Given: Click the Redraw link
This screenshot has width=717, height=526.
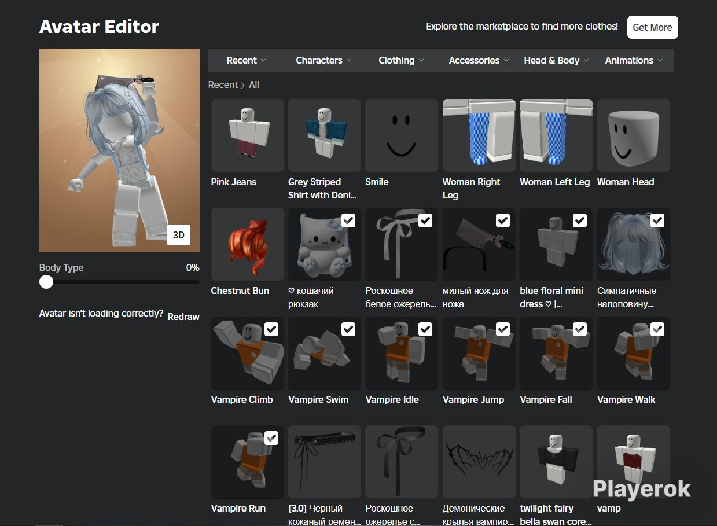Looking at the screenshot, I should pos(183,317).
